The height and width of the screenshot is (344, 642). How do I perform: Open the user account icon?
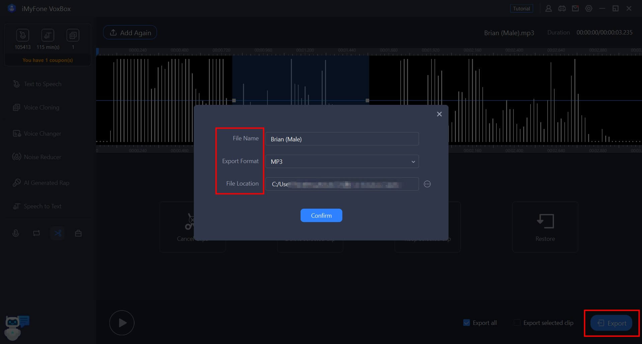point(548,8)
